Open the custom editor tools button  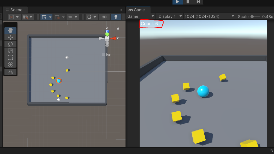click(10, 72)
